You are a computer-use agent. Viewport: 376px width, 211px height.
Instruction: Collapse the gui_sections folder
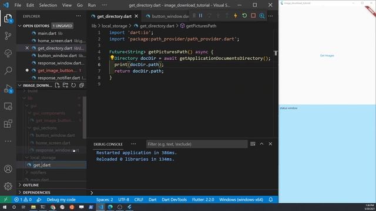pyautogui.click(x=29, y=128)
